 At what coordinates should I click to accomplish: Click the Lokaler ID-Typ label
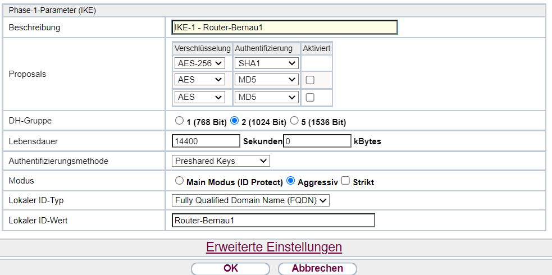tap(37, 200)
